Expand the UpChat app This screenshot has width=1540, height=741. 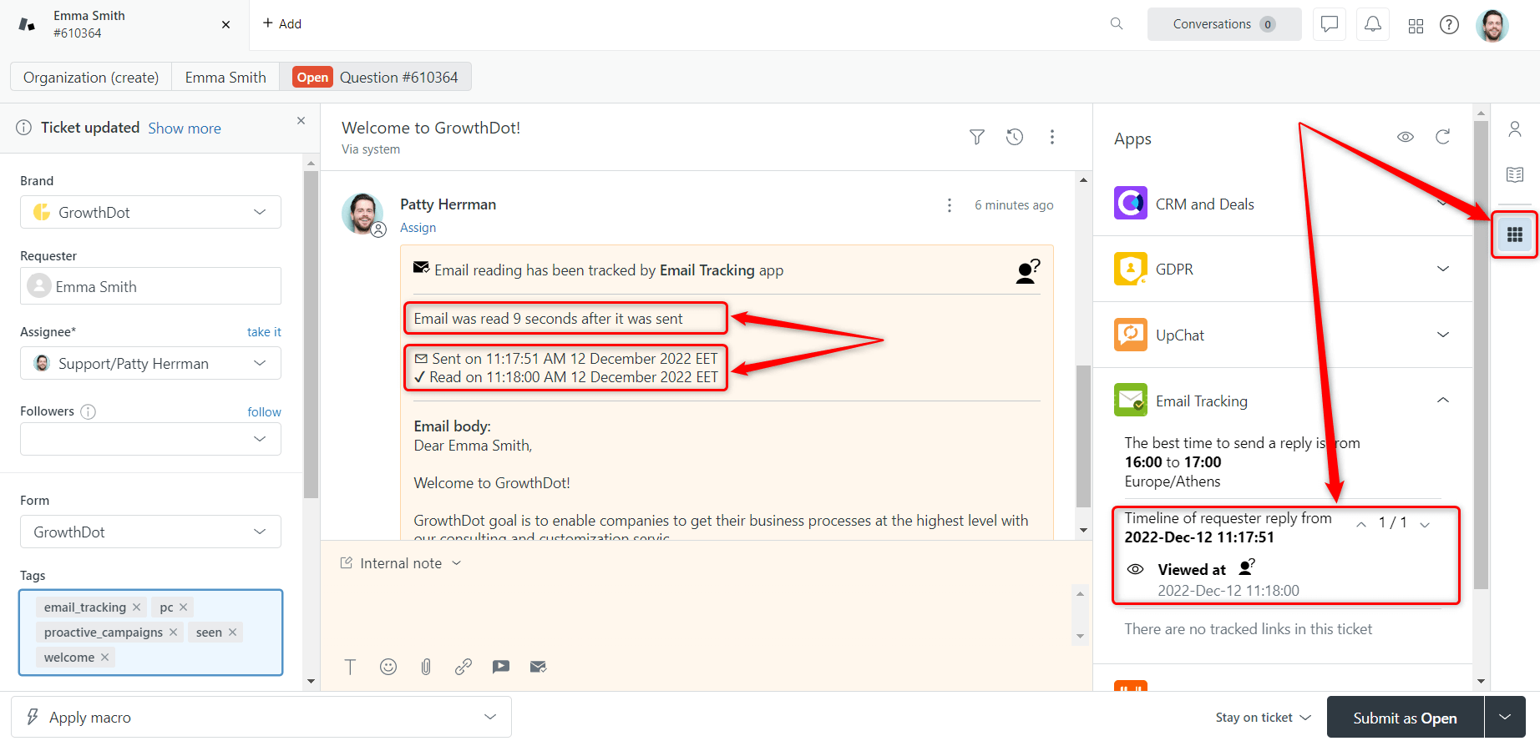1442,335
